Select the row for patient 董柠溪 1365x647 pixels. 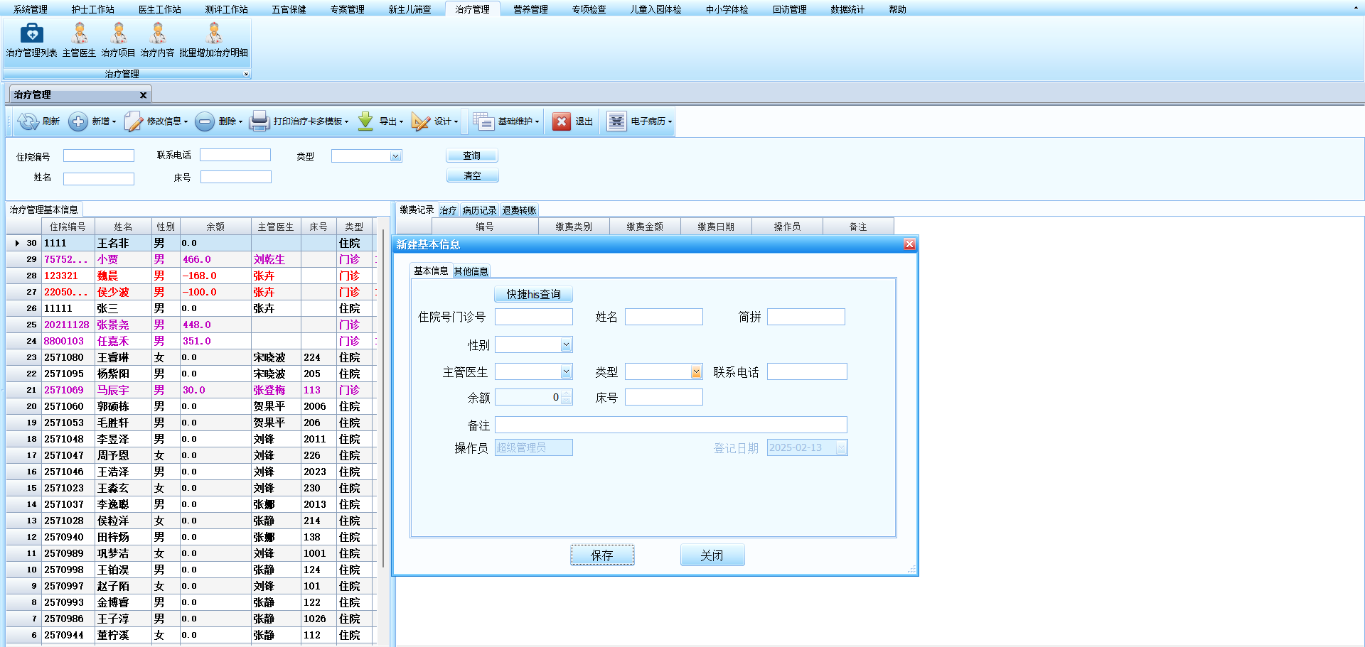point(192,635)
